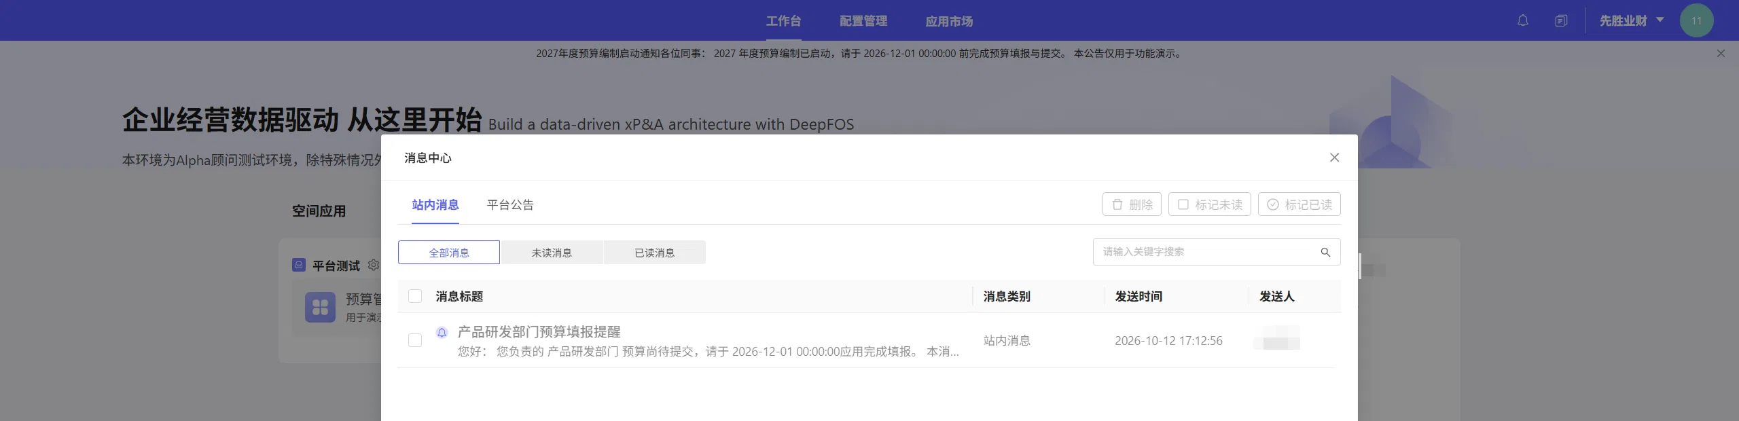This screenshot has width=1739, height=421.
Task: Click the purple 预算管理 app icon
Action: [320, 308]
